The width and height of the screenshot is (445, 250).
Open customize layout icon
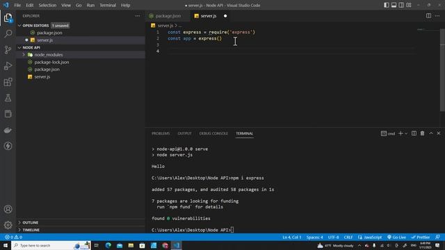(409, 5)
